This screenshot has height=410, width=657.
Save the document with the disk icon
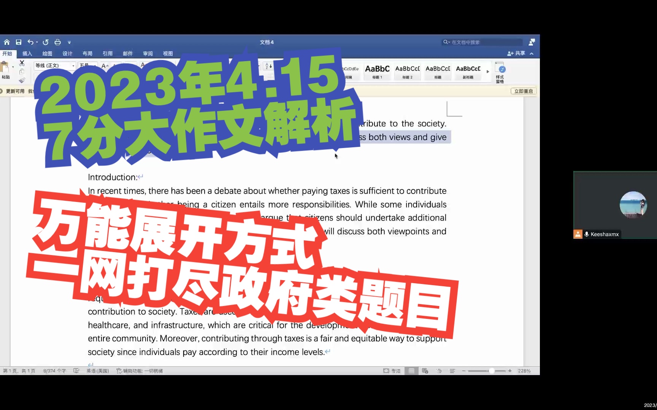tap(18, 42)
